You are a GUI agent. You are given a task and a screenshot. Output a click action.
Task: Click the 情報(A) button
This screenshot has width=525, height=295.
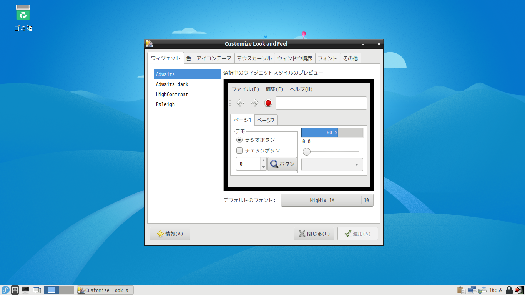[170, 234]
